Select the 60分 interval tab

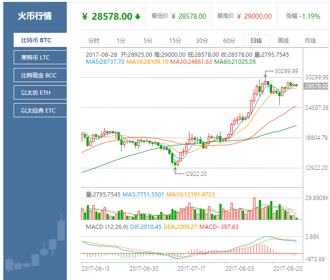(229, 40)
